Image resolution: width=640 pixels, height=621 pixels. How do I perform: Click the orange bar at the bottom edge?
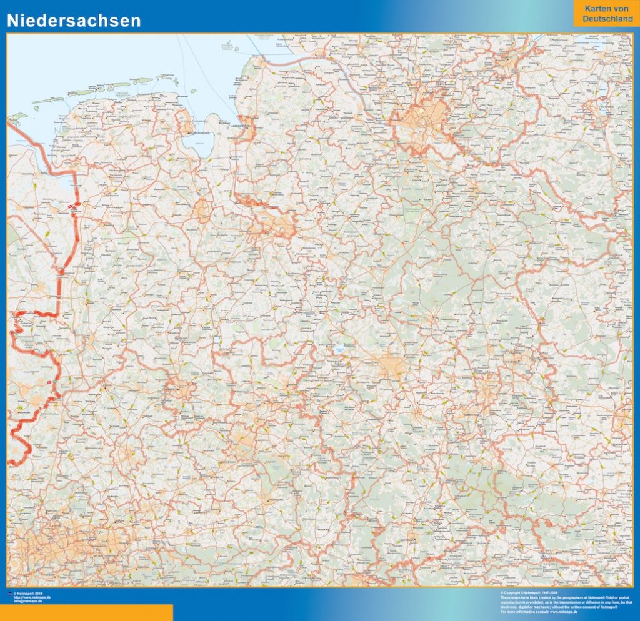(x=87, y=612)
